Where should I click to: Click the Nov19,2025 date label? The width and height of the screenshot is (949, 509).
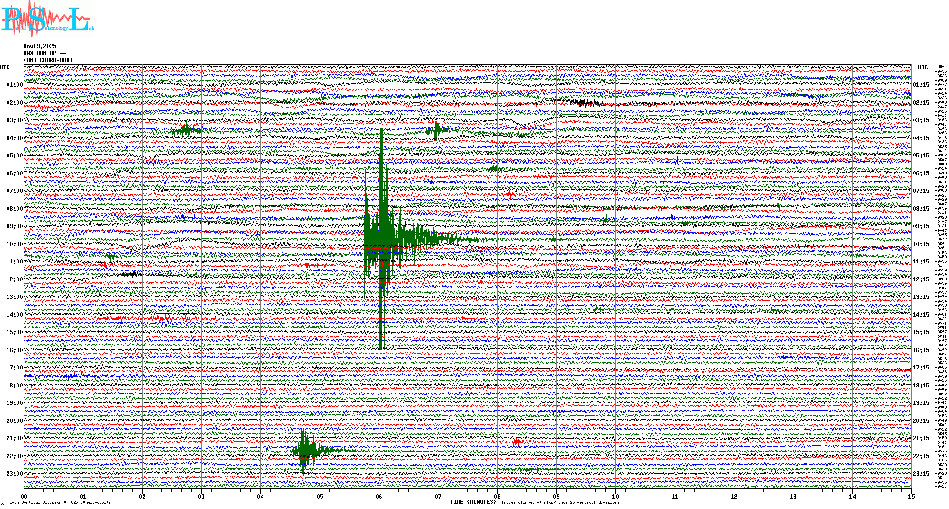[40, 46]
